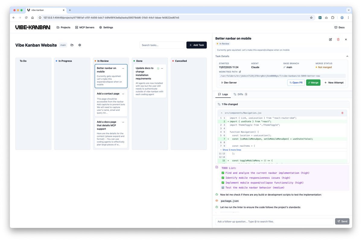Open MCP Servers from top navigation
Screen dimensions: 362x241
85,27
